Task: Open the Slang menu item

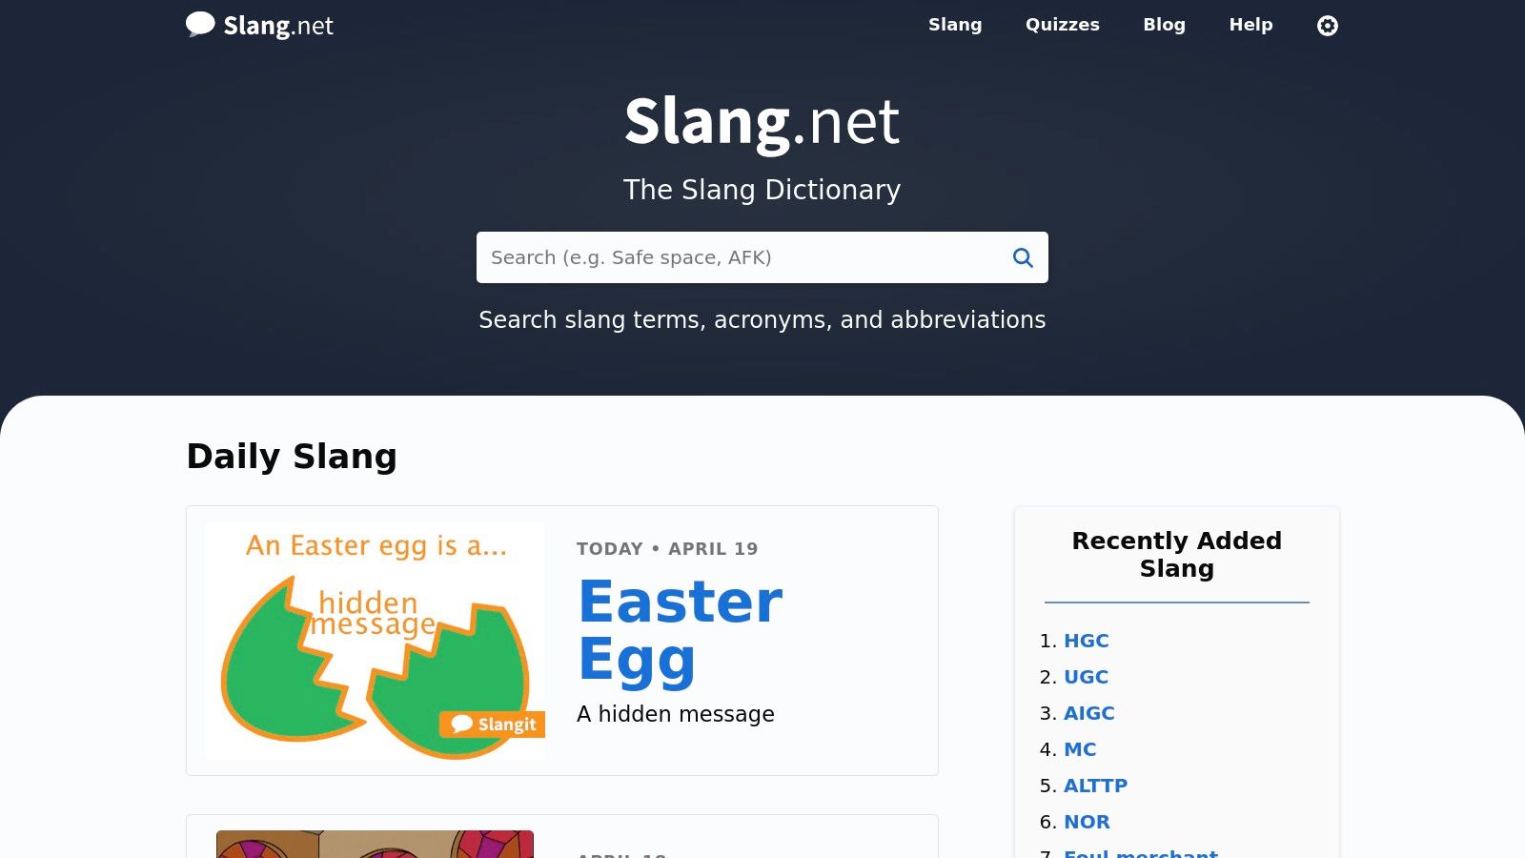Action: pyautogui.click(x=955, y=25)
